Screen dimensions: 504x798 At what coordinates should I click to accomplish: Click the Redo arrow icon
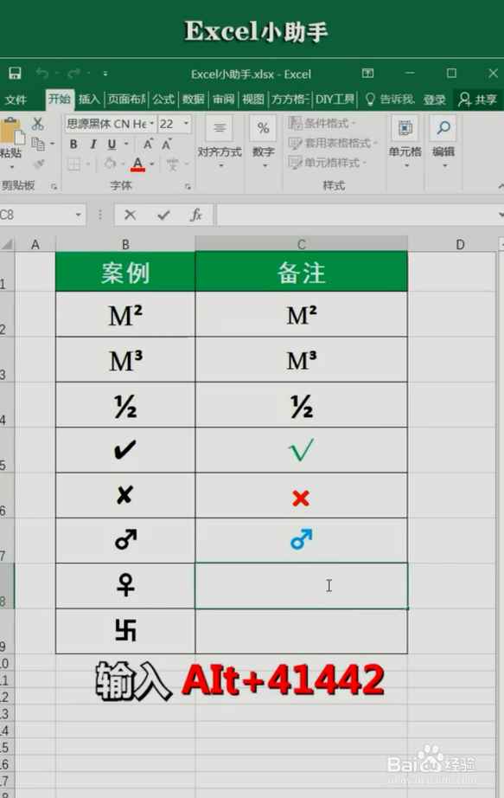[73, 74]
